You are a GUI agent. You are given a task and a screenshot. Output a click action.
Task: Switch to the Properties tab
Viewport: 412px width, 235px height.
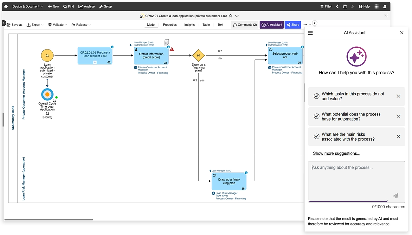click(170, 25)
